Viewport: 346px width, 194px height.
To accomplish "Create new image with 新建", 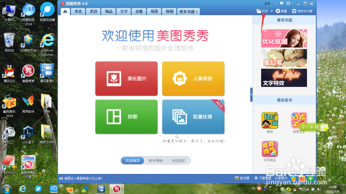I will [x=281, y=11].
